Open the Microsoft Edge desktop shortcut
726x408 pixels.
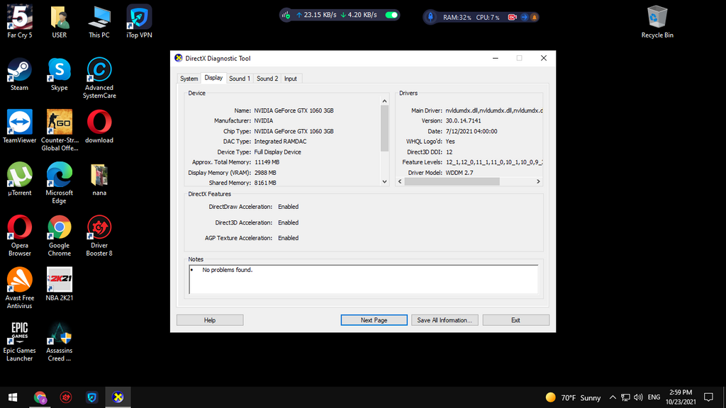pos(60,183)
